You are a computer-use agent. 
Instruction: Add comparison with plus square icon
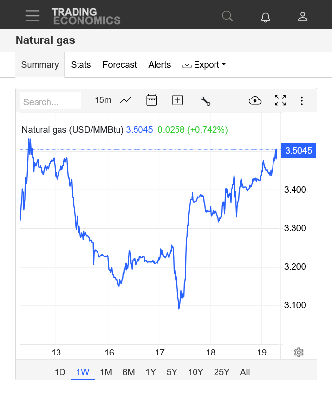point(177,100)
